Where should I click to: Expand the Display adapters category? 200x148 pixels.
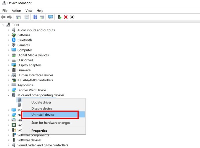pos(9,65)
